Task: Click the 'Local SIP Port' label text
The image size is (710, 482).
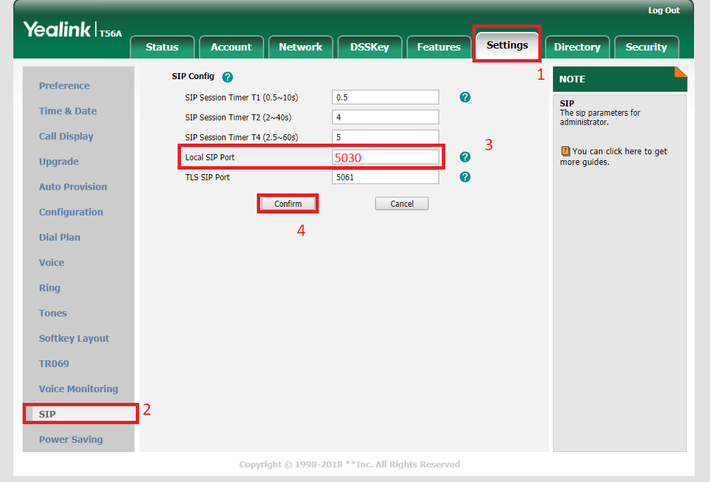Action: click(210, 158)
